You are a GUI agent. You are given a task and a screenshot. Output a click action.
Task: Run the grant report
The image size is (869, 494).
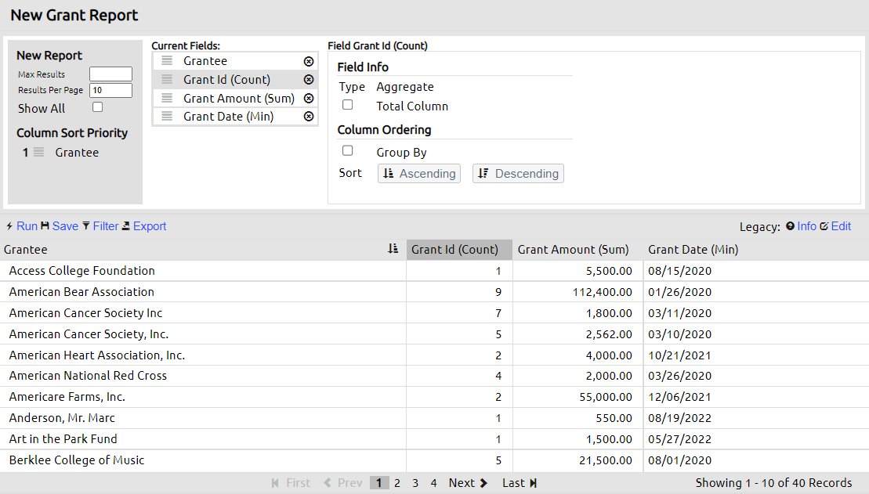(x=27, y=226)
